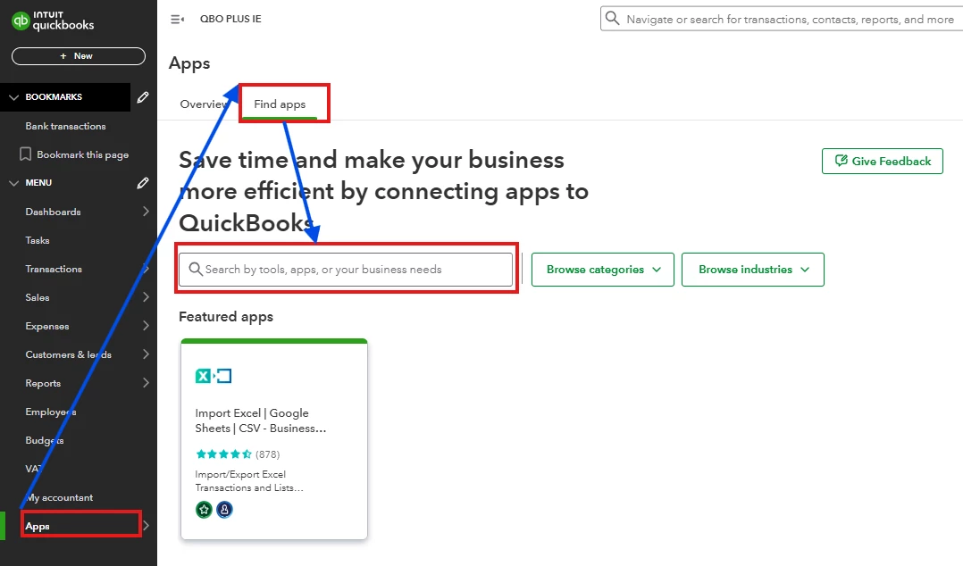Click the Intuit QuickBooks logo

pyautogui.click(x=53, y=21)
